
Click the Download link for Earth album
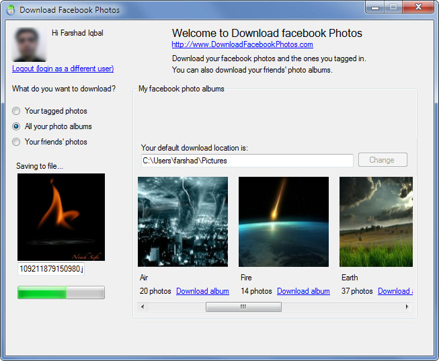point(395,291)
